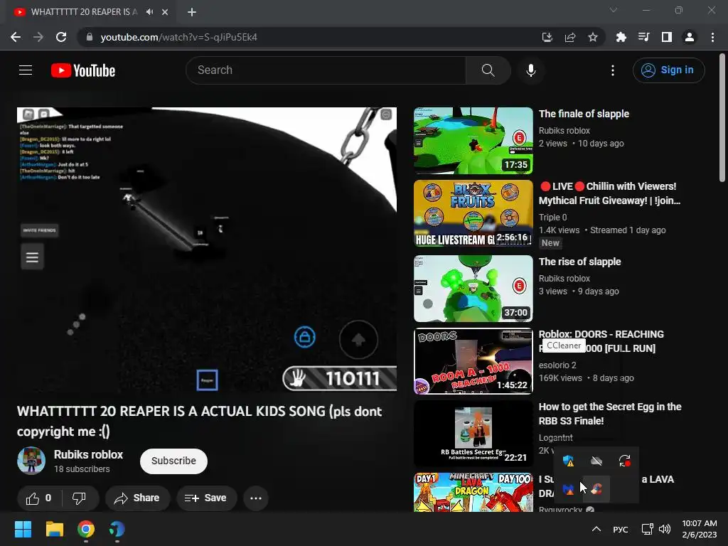728x546 pixels.
Task: Start voice search with microphone icon
Action: point(530,70)
